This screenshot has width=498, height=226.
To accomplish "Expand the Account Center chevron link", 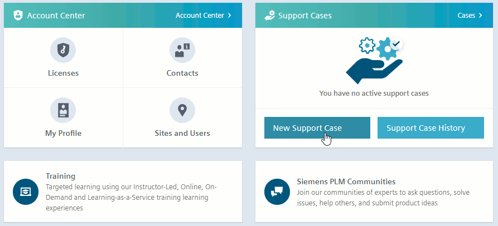I will point(204,16).
